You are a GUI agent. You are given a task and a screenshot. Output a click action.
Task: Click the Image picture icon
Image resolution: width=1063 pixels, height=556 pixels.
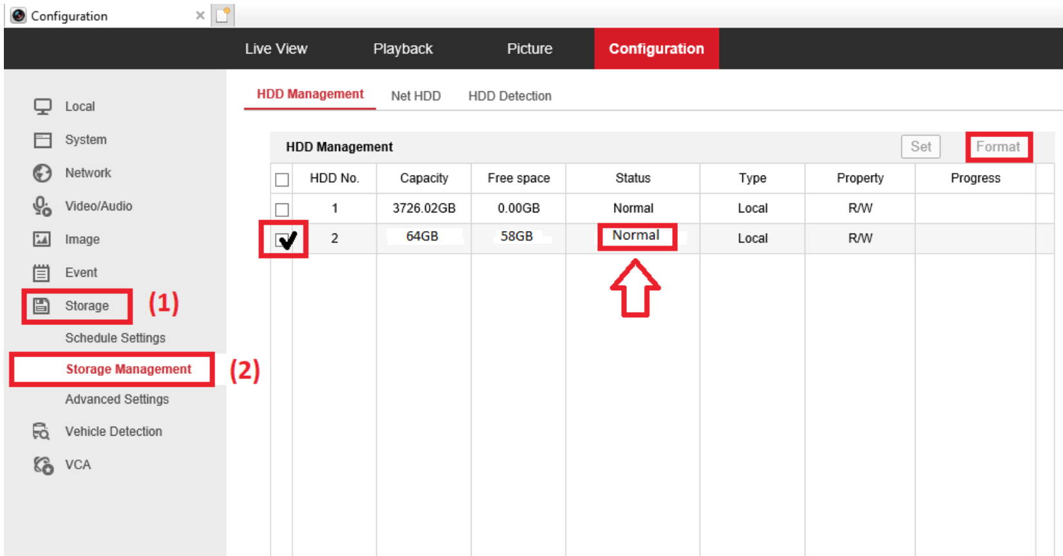[x=43, y=239]
